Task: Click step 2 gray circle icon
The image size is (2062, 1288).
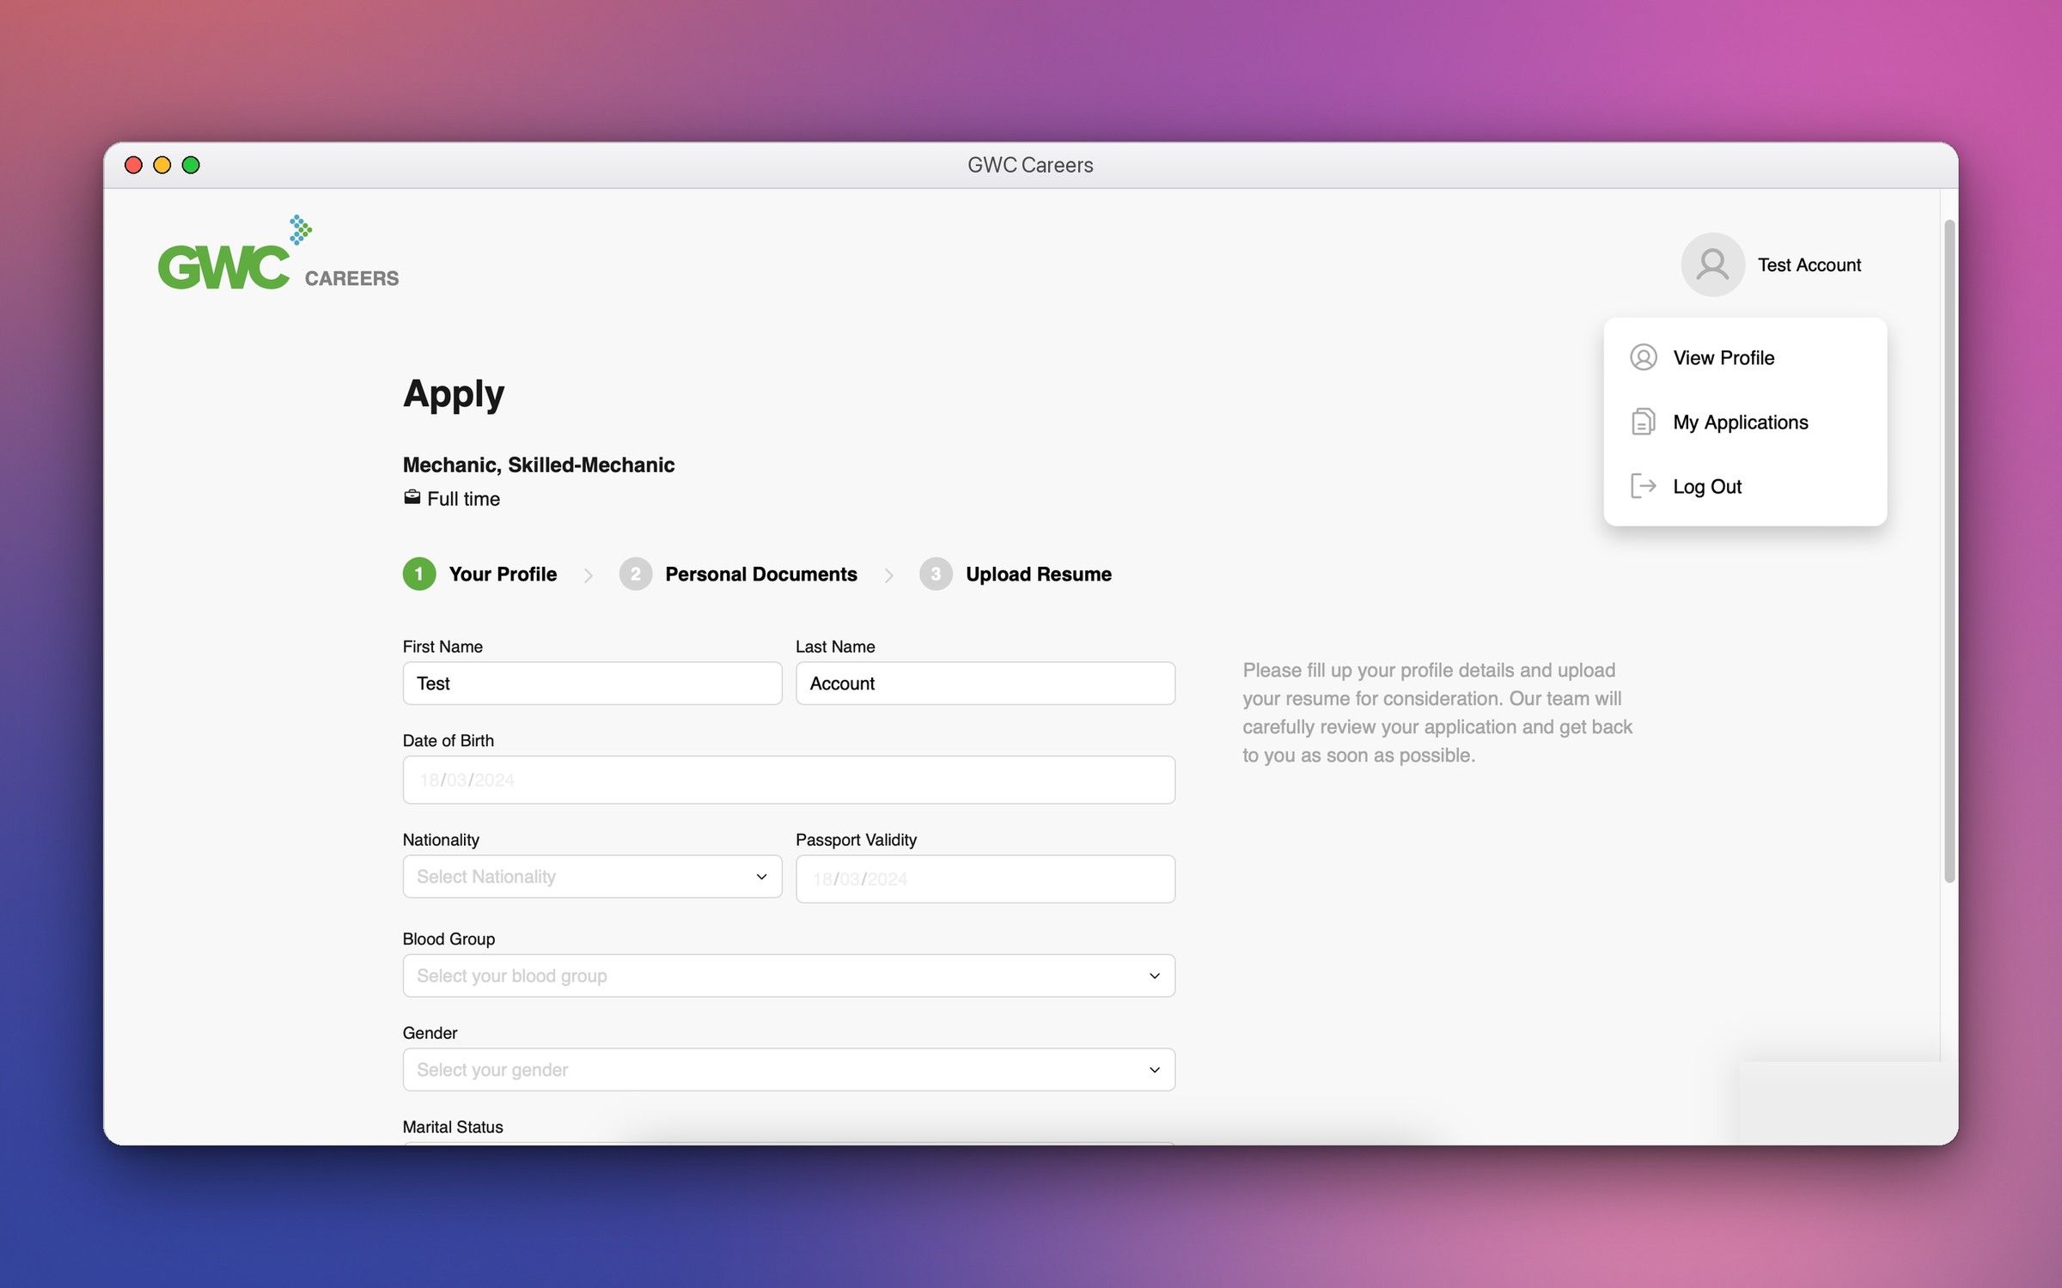Action: tap(636, 574)
